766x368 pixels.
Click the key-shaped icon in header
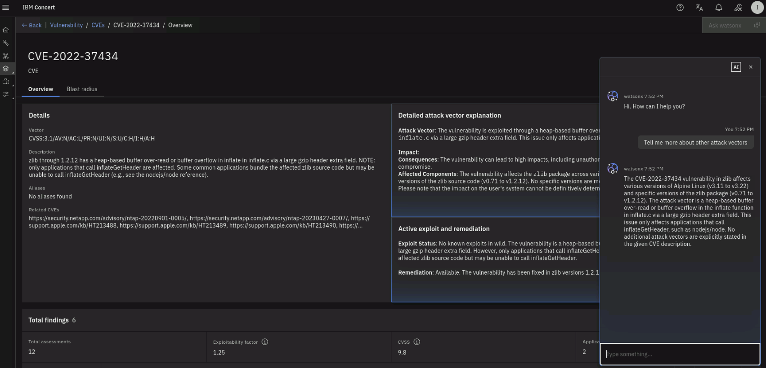tap(738, 8)
